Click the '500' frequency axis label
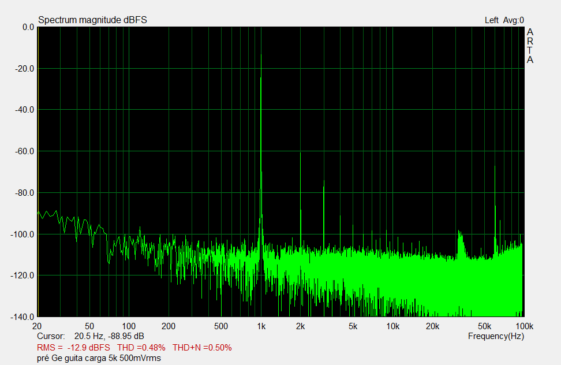This screenshot has height=365, width=561. [220, 326]
